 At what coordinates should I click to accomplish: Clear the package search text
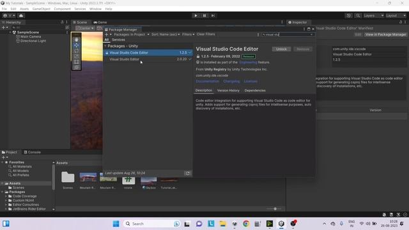click(311, 34)
